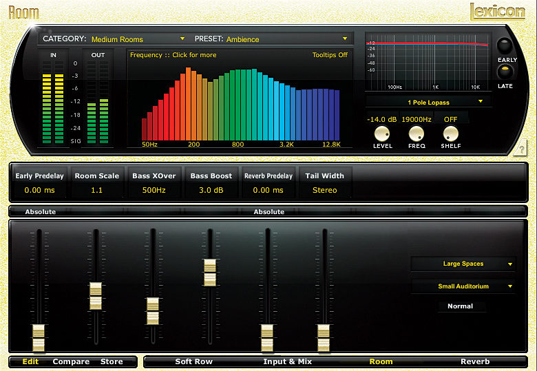Click the Lexicon logo

[x=497, y=12]
